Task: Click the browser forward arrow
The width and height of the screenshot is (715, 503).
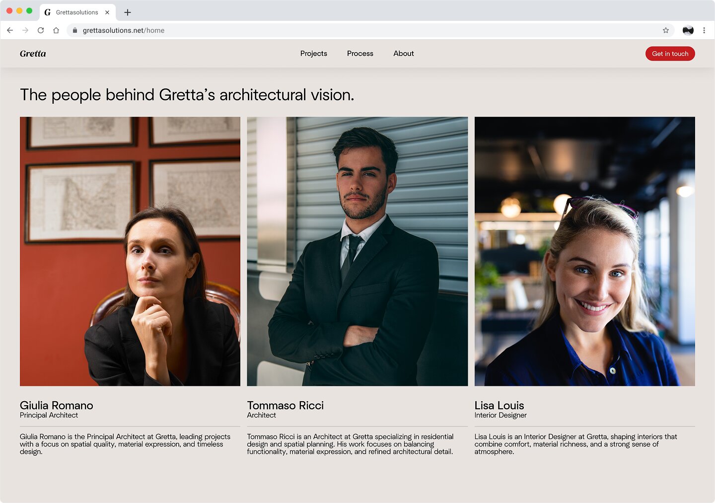Action: [25, 30]
